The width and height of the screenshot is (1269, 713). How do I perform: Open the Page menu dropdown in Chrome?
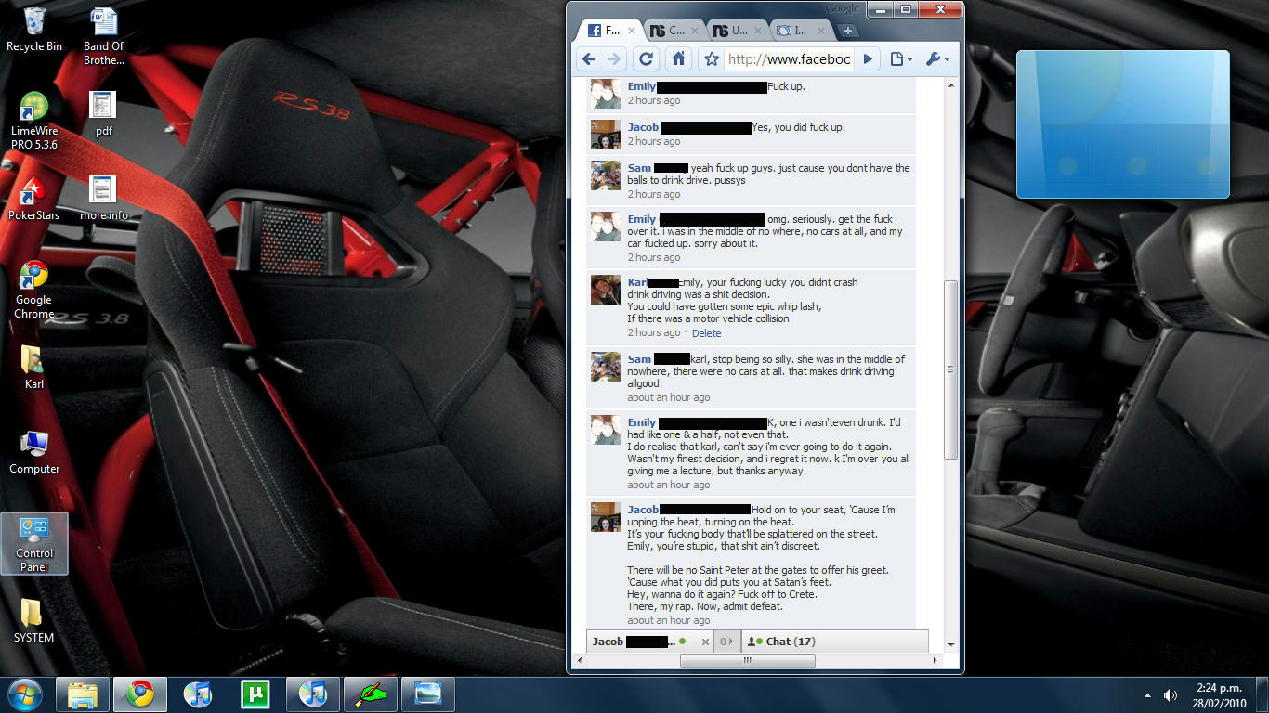pos(900,59)
